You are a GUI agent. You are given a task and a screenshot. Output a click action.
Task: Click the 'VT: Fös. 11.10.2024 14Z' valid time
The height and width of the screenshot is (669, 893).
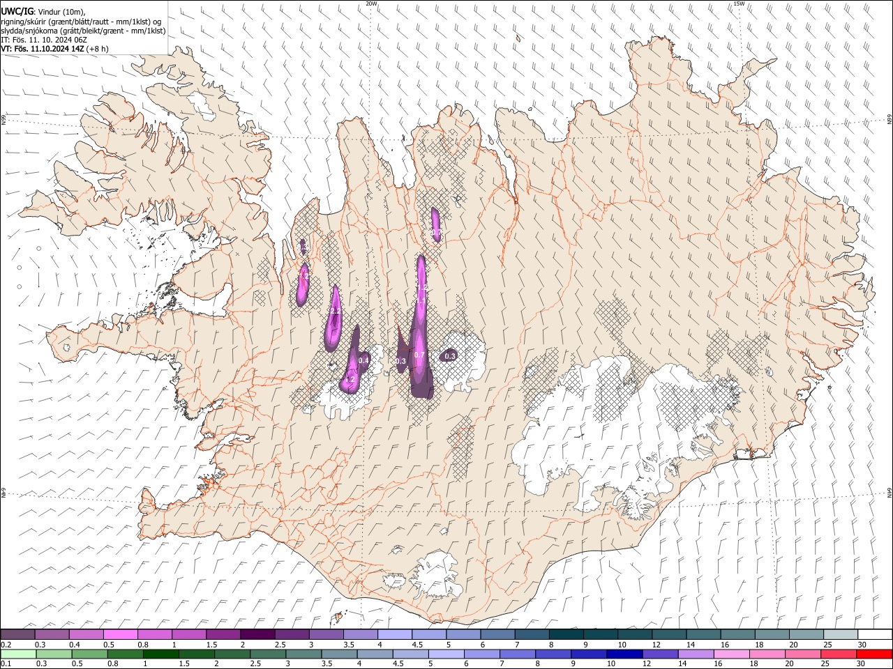43,49
